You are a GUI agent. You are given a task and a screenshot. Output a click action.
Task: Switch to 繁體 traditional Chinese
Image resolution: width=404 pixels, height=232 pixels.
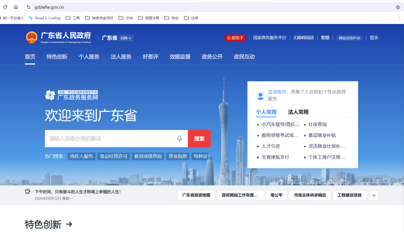pos(325,38)
